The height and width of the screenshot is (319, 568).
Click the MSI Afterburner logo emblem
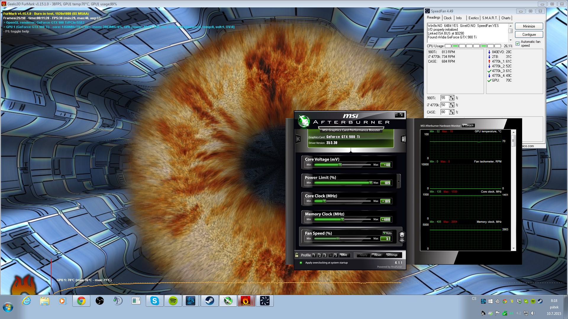(304, 121)
